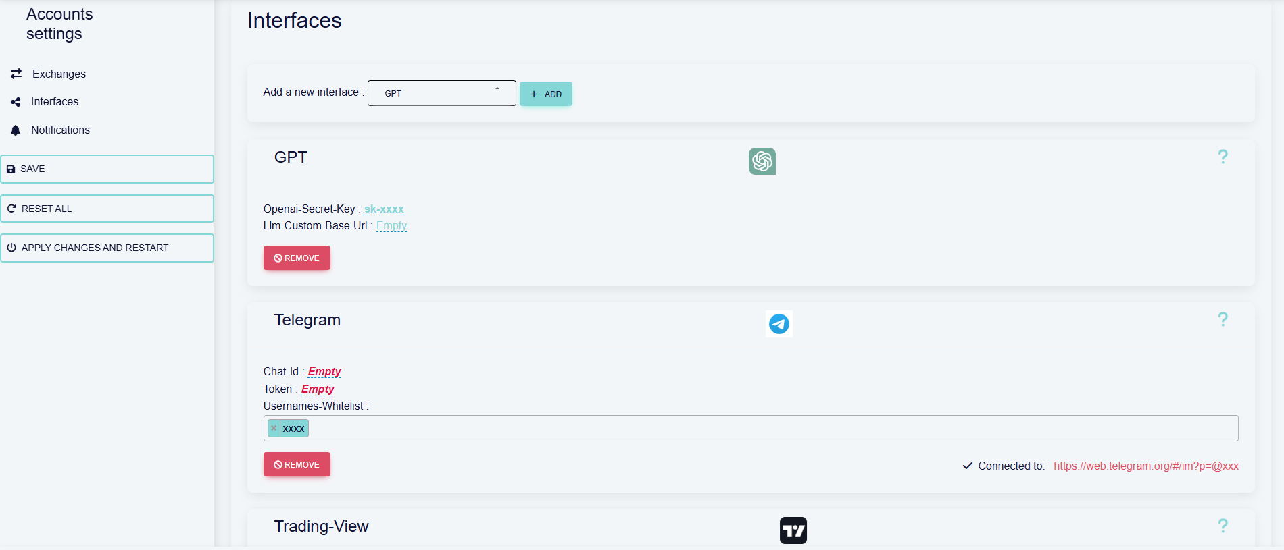This screenshot has width=1284, height=550.
Task: Click the Trading-View section title
Action: [x=321, y=526]
